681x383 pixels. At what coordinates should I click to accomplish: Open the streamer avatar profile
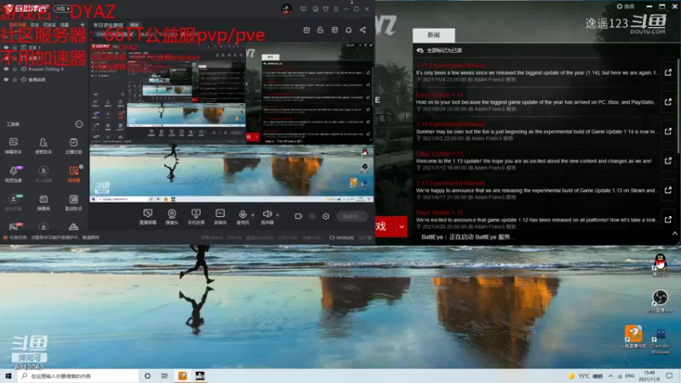coord(287,9)
